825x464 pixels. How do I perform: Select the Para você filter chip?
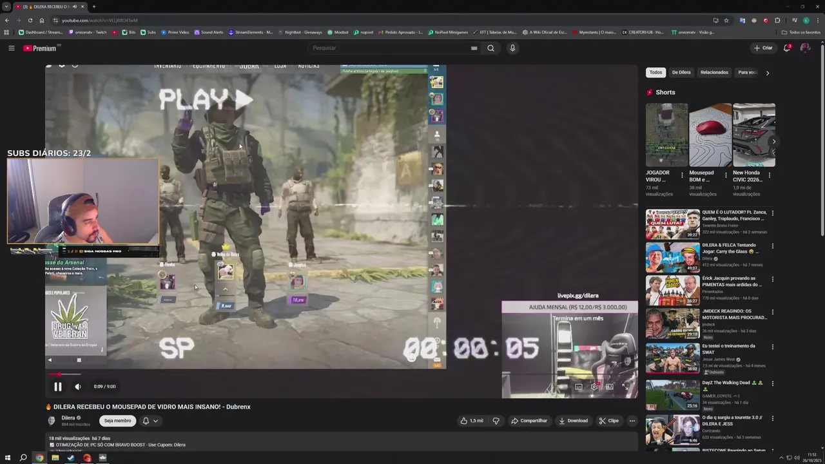(747, 72)
